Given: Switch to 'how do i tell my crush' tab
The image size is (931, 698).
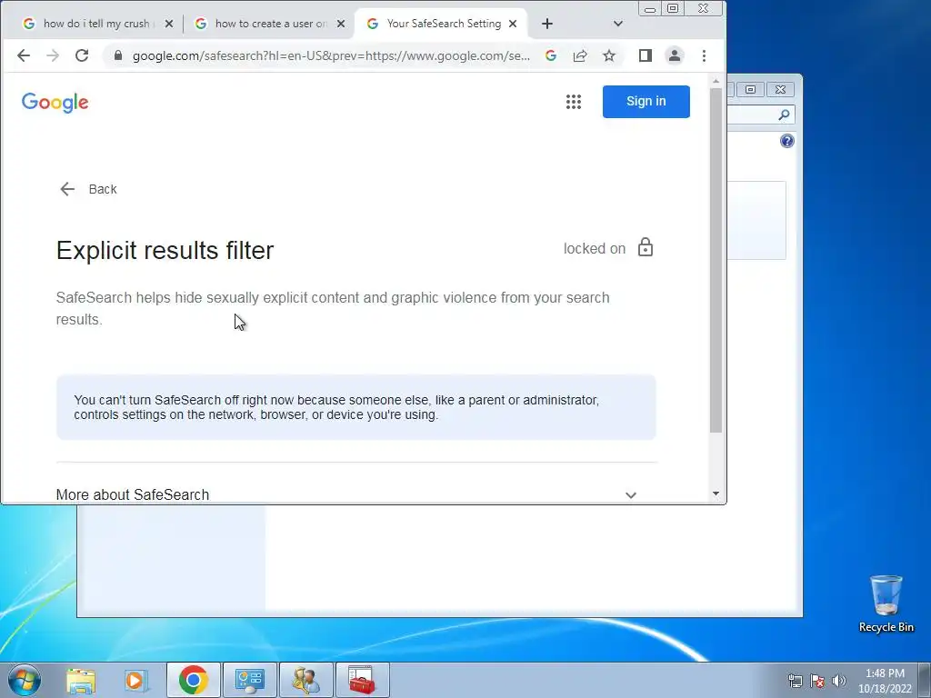Looking at the screenshot, I should coord(89,24).
